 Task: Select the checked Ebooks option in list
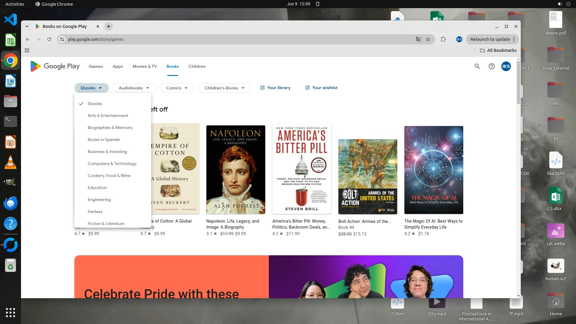95,103
